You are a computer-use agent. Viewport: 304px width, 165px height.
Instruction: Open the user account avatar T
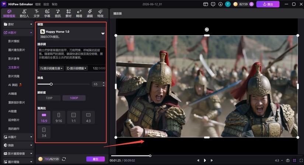click(228, 4)
